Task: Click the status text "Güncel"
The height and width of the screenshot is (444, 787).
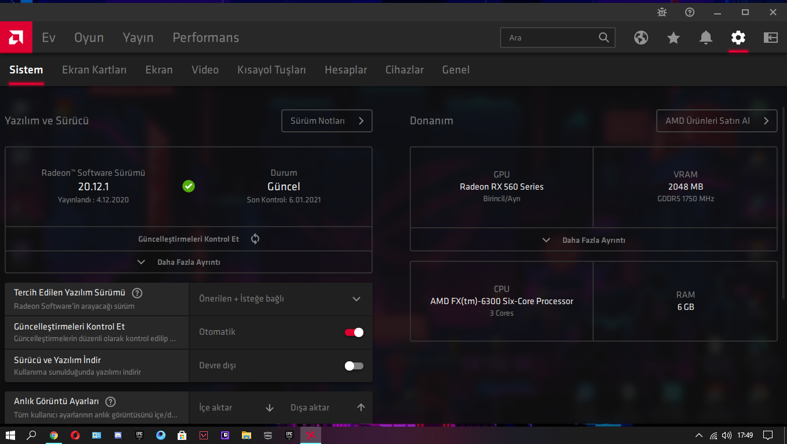Action: click(284, 187)
